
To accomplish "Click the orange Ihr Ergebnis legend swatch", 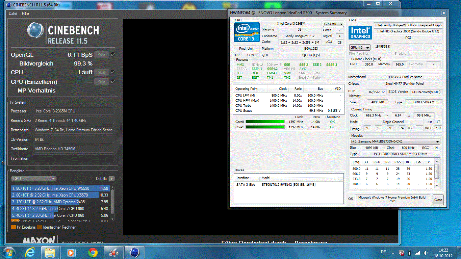I will coord(13,227).
